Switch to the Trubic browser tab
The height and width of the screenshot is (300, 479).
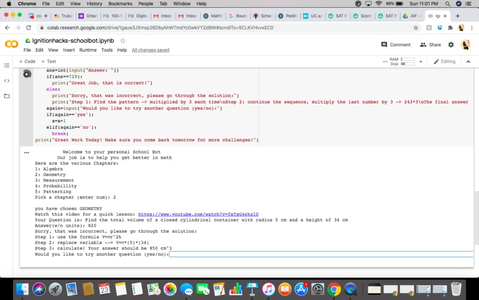64,16
